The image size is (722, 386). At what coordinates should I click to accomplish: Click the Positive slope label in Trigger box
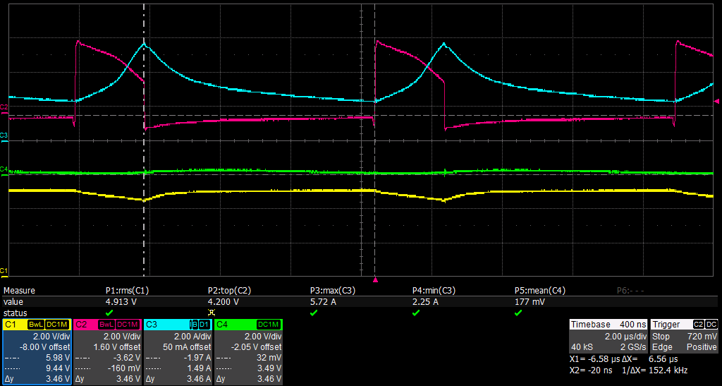(702, 347)
